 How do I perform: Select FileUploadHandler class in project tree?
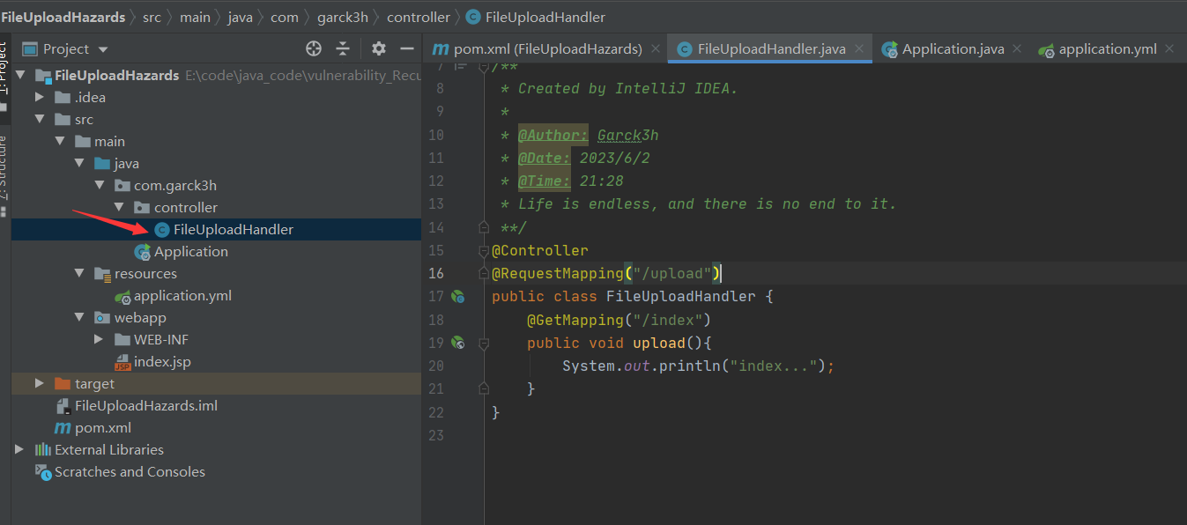234,229
